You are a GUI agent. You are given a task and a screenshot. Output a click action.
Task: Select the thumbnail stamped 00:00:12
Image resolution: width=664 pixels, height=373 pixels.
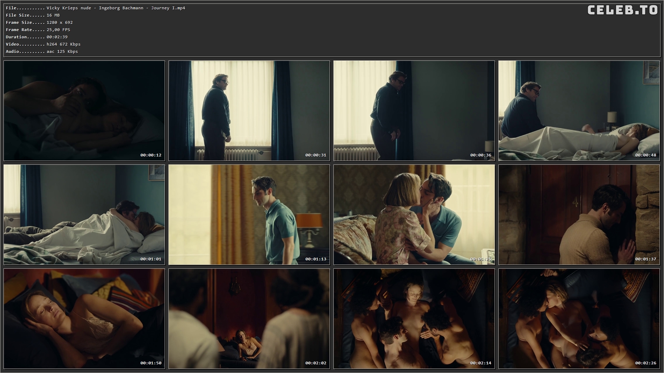tap(84, 111)
